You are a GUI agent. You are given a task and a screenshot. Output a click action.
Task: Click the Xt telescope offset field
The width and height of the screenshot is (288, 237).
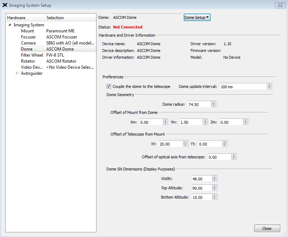171,144
